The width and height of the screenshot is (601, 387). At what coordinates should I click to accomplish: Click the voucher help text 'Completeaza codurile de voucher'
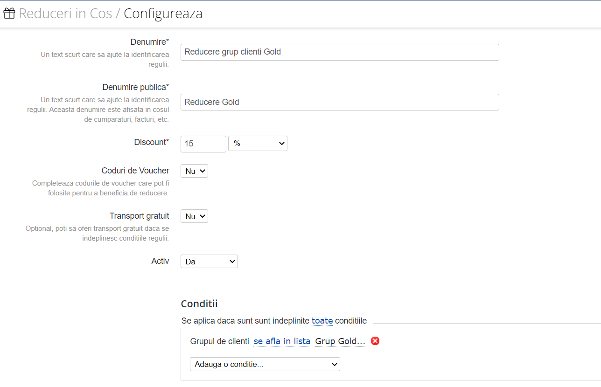tap(100, 188)
